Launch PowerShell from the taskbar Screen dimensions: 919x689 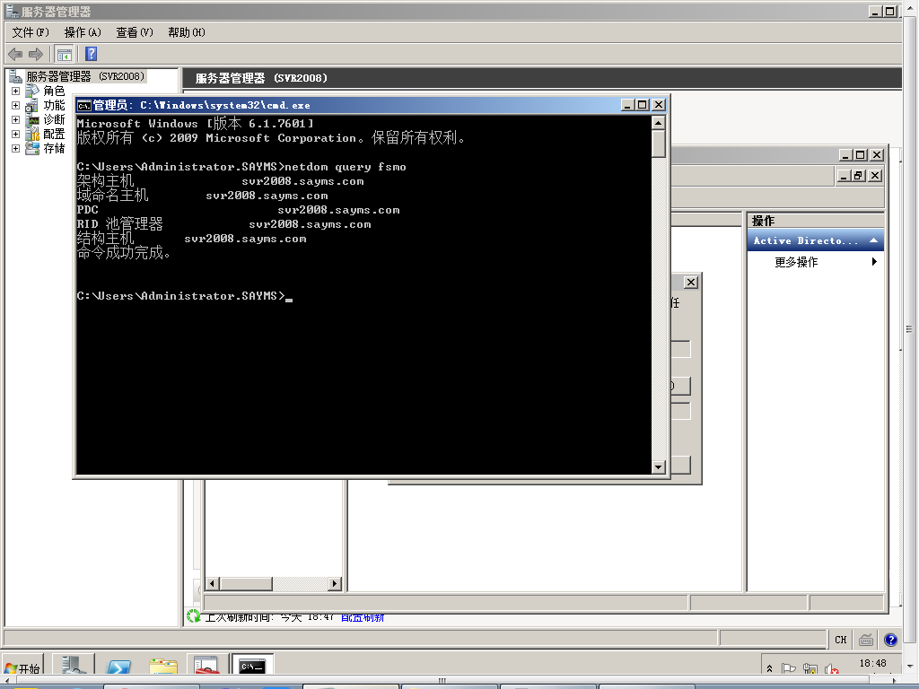(x=118, y=667)
